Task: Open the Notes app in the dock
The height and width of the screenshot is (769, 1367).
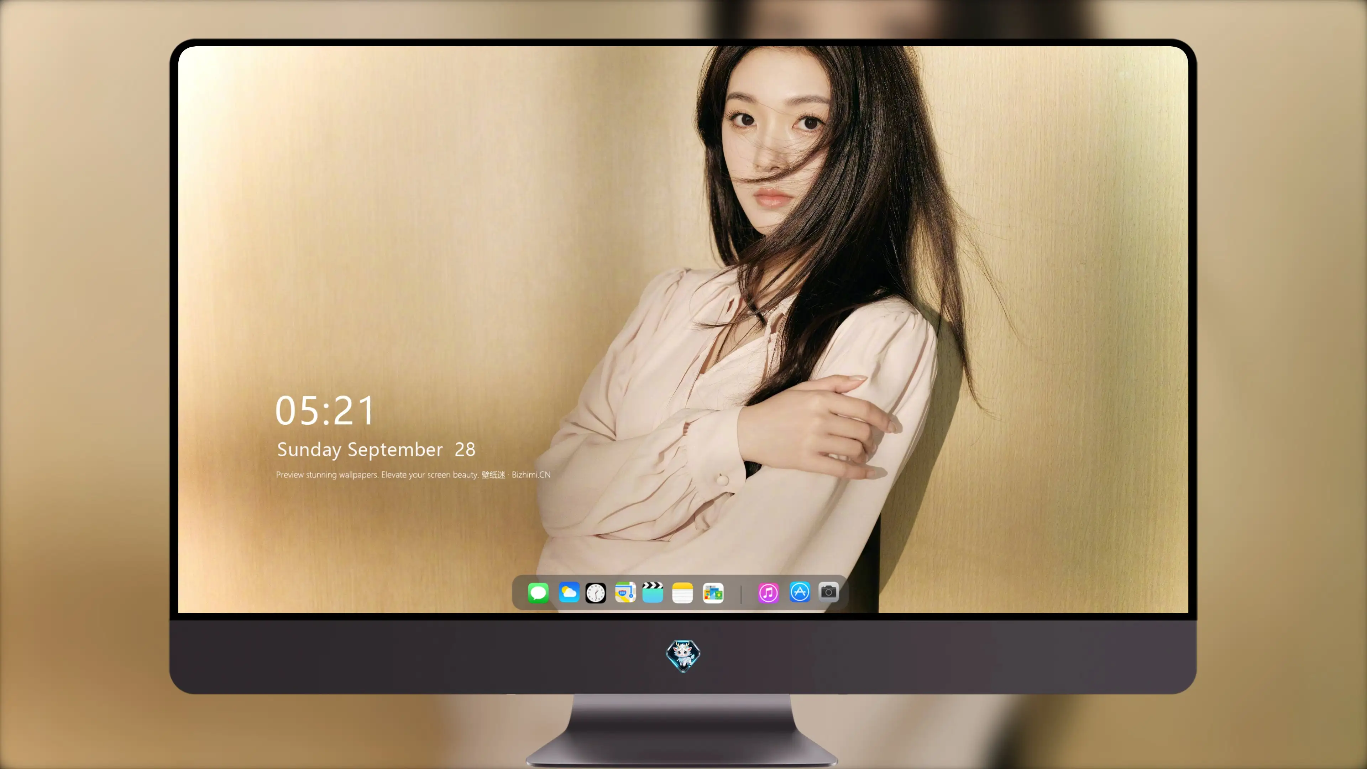Action: click(682, 592)
